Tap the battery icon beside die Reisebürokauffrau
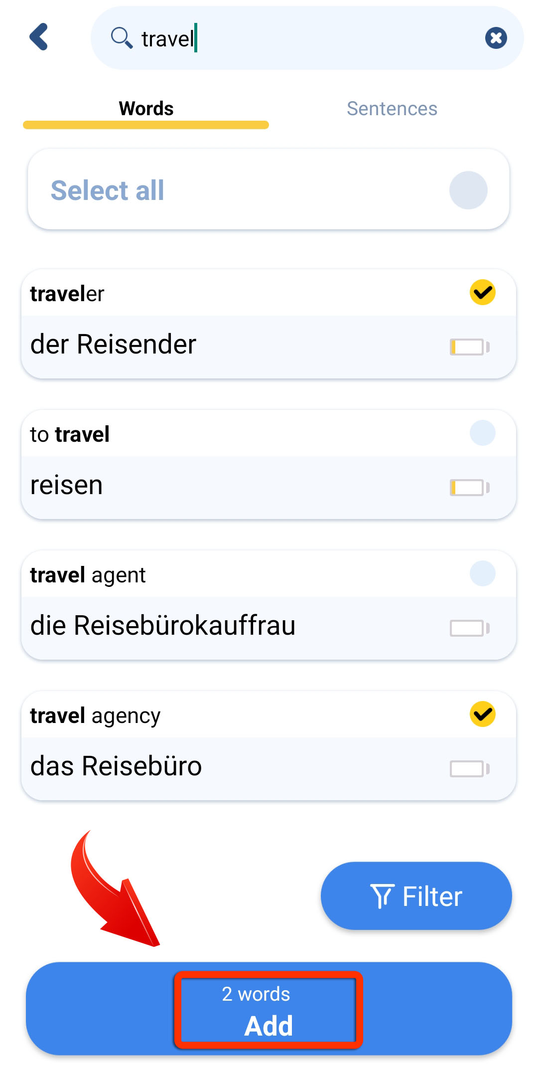Image resolution: width=538 pixels, height=1069 pixels. [469, 628]
